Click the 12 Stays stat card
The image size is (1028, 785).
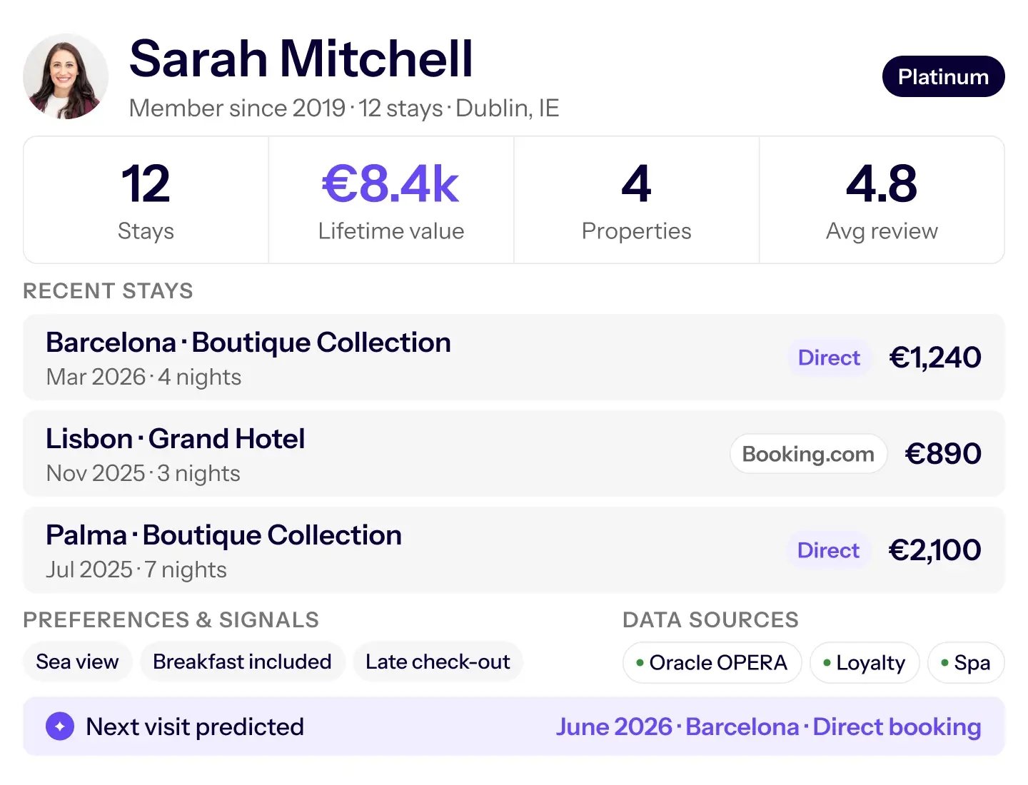[x=146, y=201]
